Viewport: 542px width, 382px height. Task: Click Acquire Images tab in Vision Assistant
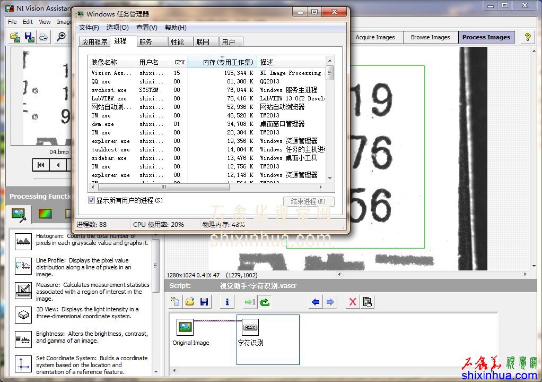[375, 37]
